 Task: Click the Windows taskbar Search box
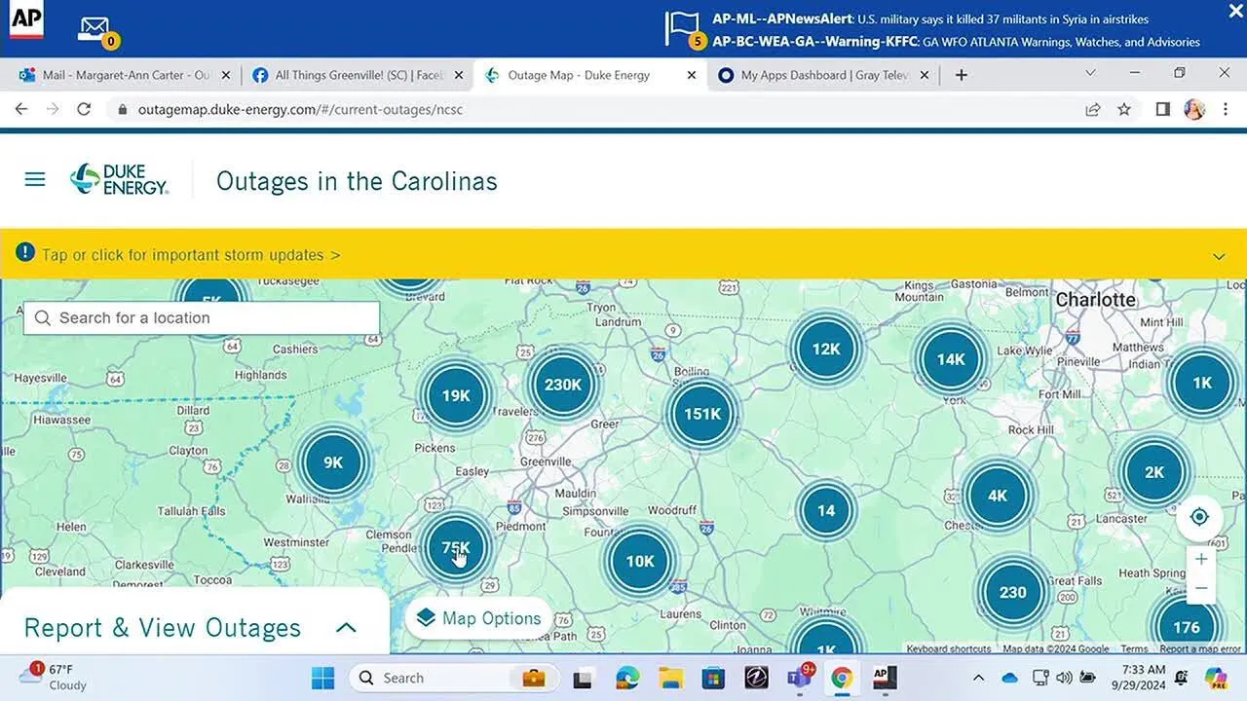(x=454, y=678)
